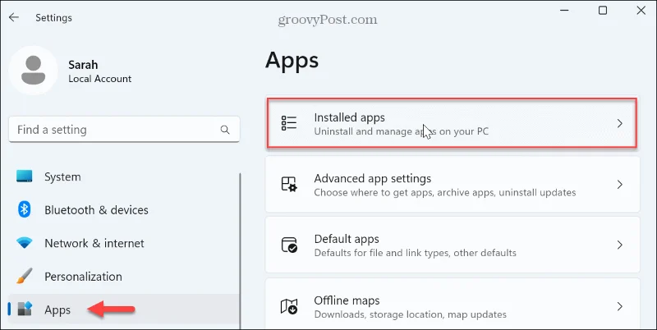The width and height of the screenshot is (657, 330).
Task: Click the Sarah account name
Action: [83, 65]
